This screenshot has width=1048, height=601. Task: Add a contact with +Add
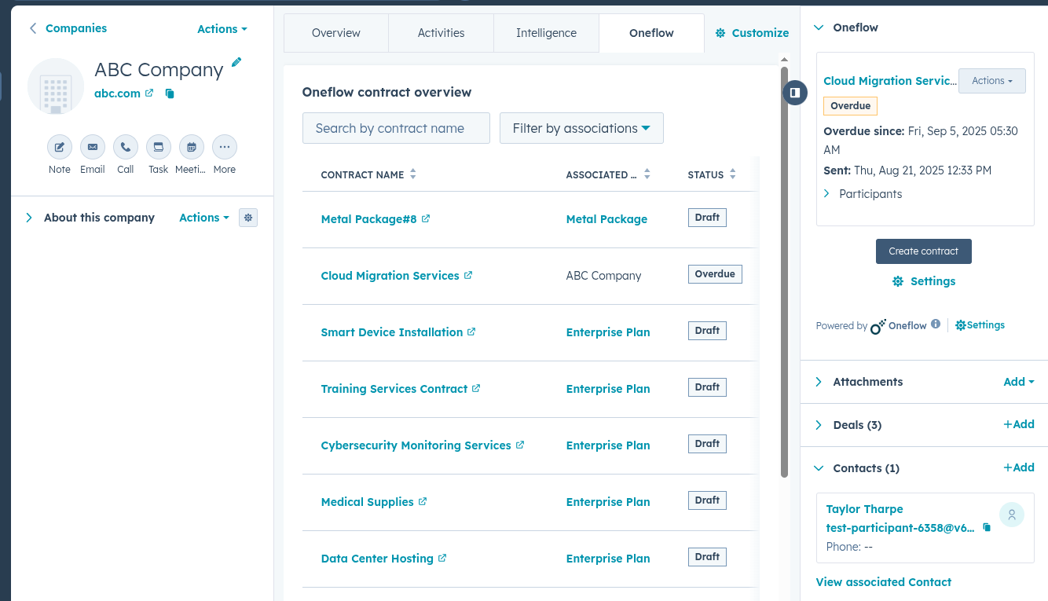point(1019,467)
